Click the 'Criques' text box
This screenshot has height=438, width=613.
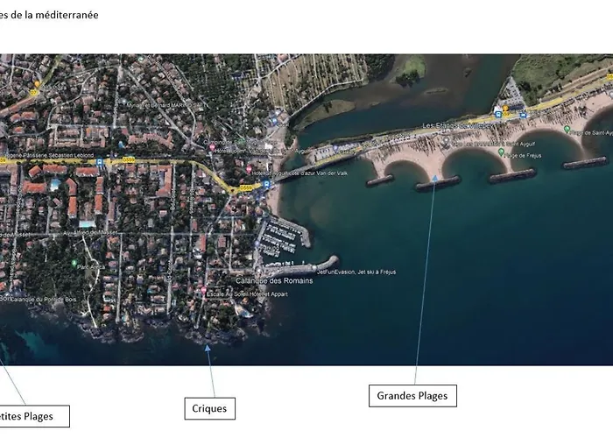click(x=209, y=409)
